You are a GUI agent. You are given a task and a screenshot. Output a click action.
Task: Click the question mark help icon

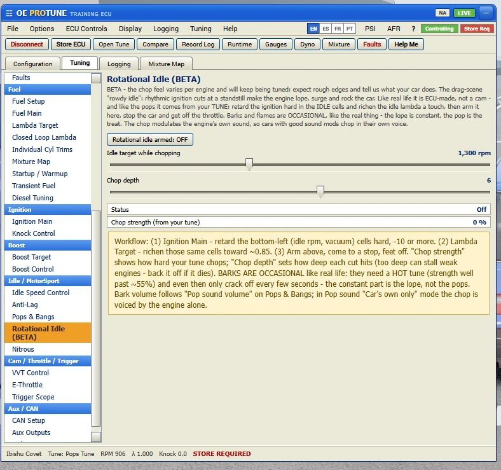tap(413, 29)
